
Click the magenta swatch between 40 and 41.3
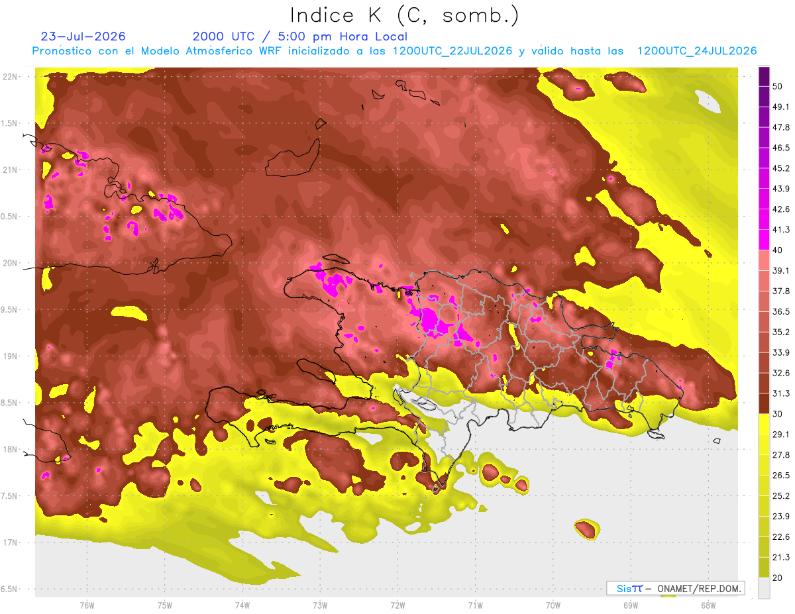click(x=764, y=239)
